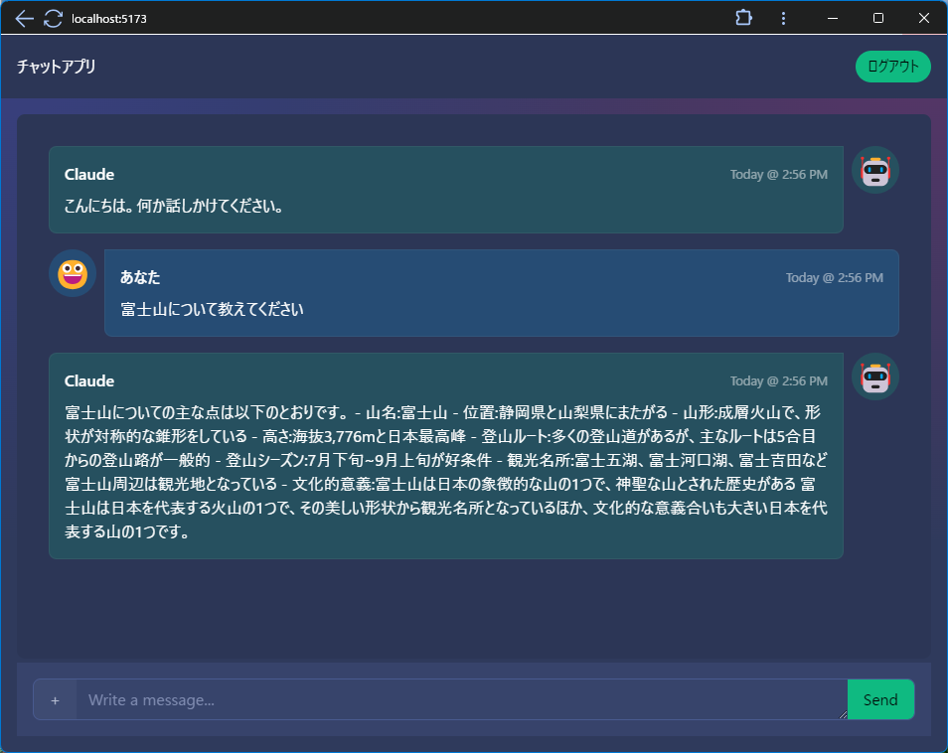
Task: Open the browser extensions puzzle icon
Action: coord(743,18)
